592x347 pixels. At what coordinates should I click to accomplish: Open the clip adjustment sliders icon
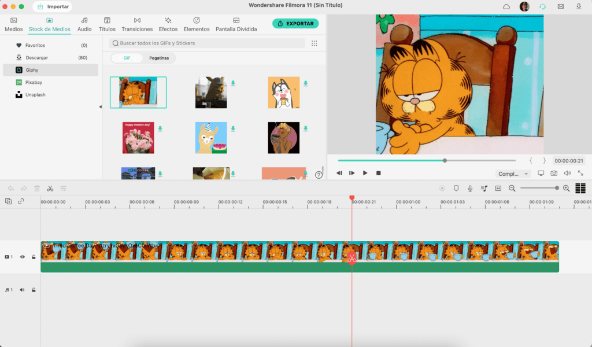point(64,189)
